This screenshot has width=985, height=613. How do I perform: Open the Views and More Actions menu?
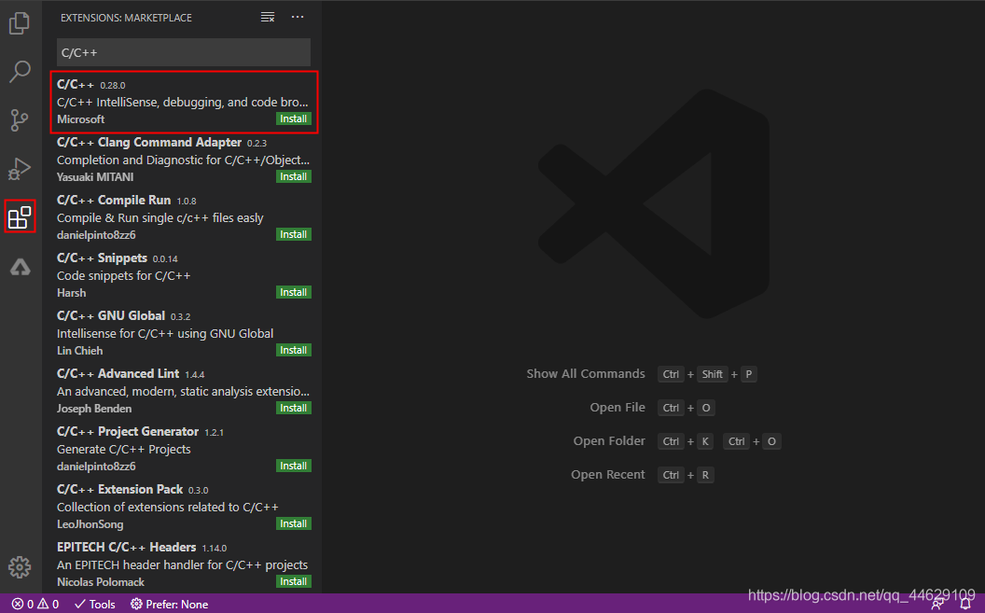tap(298, 18)
